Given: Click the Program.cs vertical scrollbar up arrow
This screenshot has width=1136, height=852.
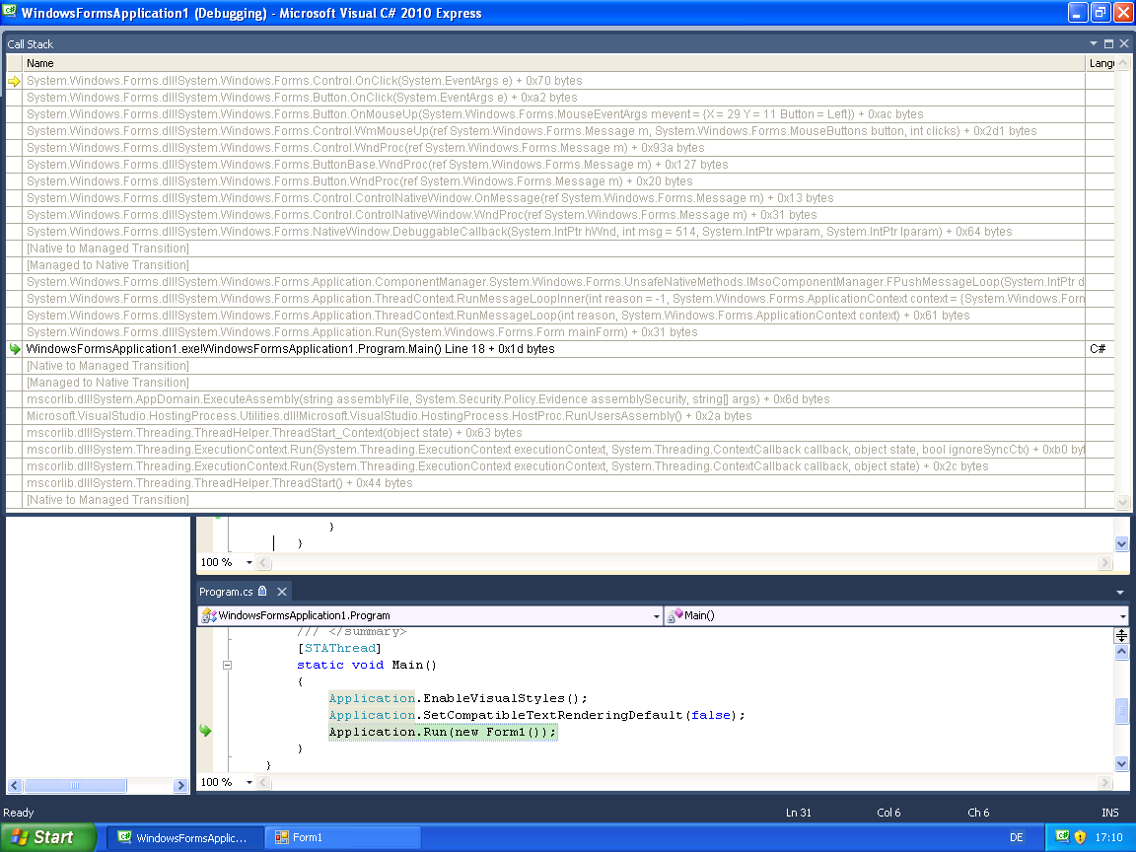Looking at the screenshot, I should [1121, 651].
